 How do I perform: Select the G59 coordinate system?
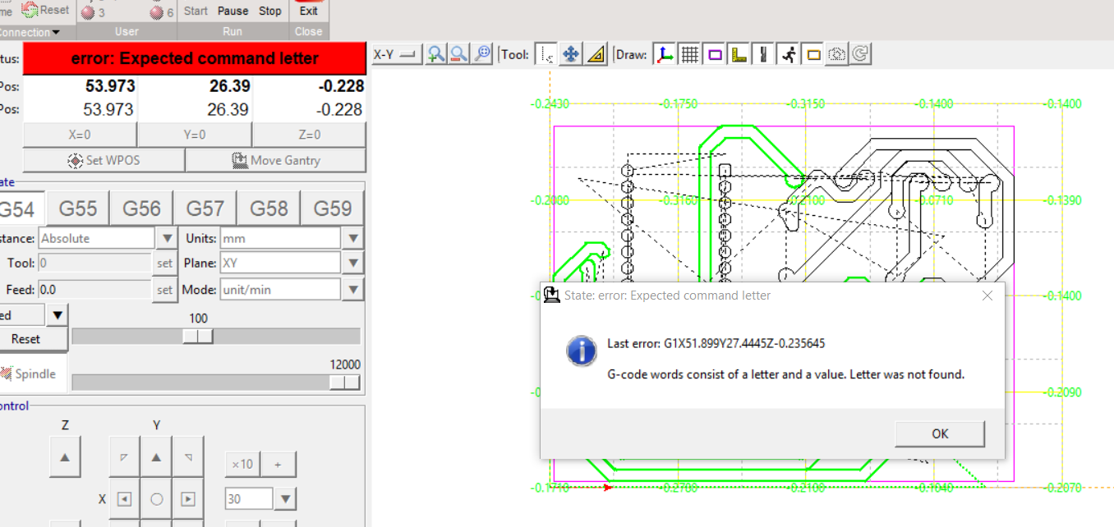coord(333,209)
